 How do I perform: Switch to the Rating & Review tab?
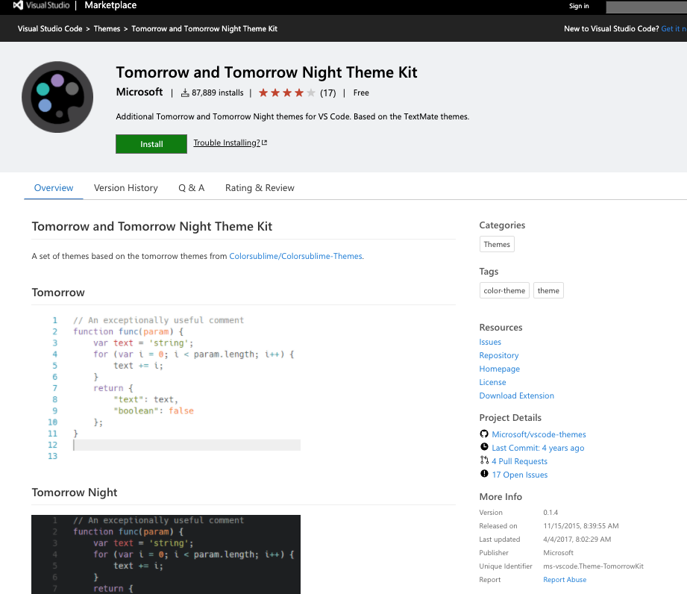point(259,187)
